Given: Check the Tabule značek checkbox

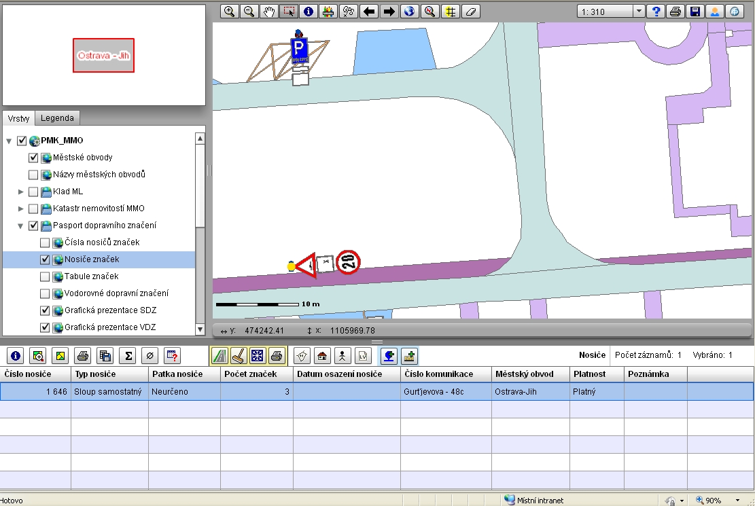Looking at the screenshot, I should [x=45, y=276].
